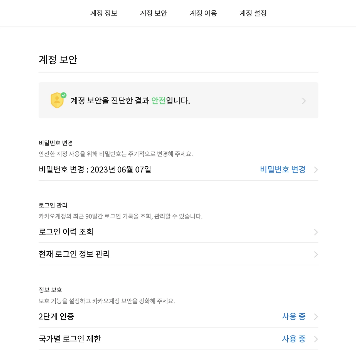Click chevron beside 현재 로그인 정보 관리
This screenshot has height=355, width=356.
coord(316,254)
